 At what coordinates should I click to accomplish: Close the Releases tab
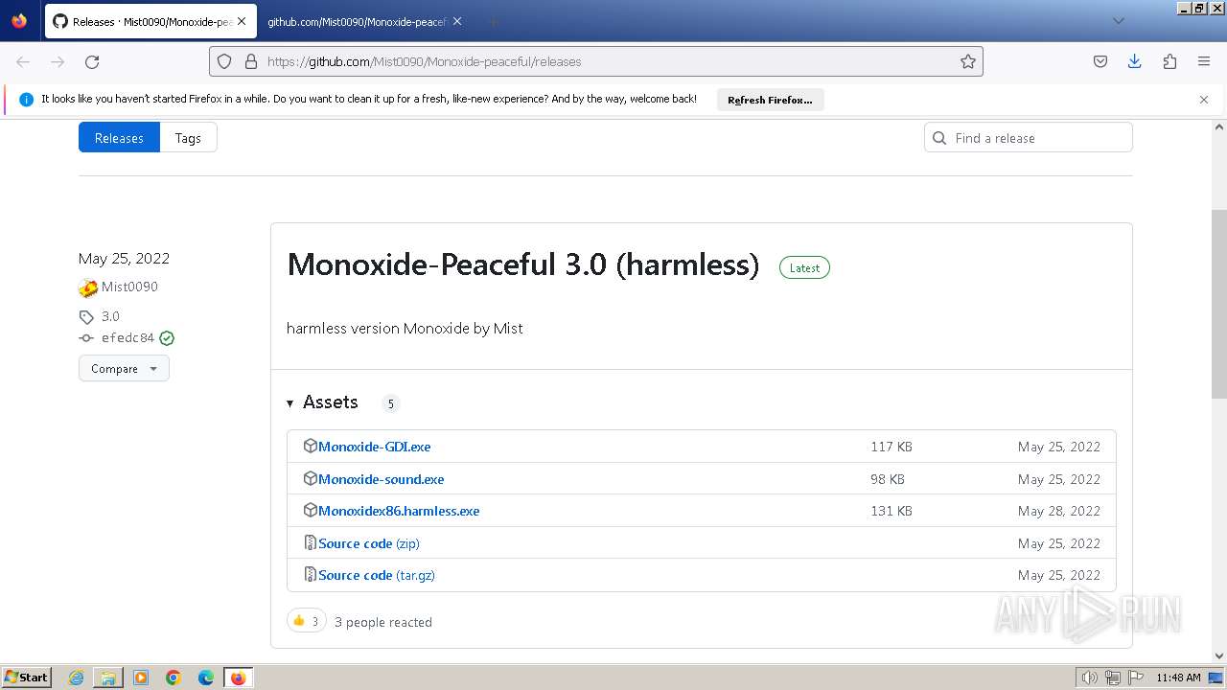241,21
